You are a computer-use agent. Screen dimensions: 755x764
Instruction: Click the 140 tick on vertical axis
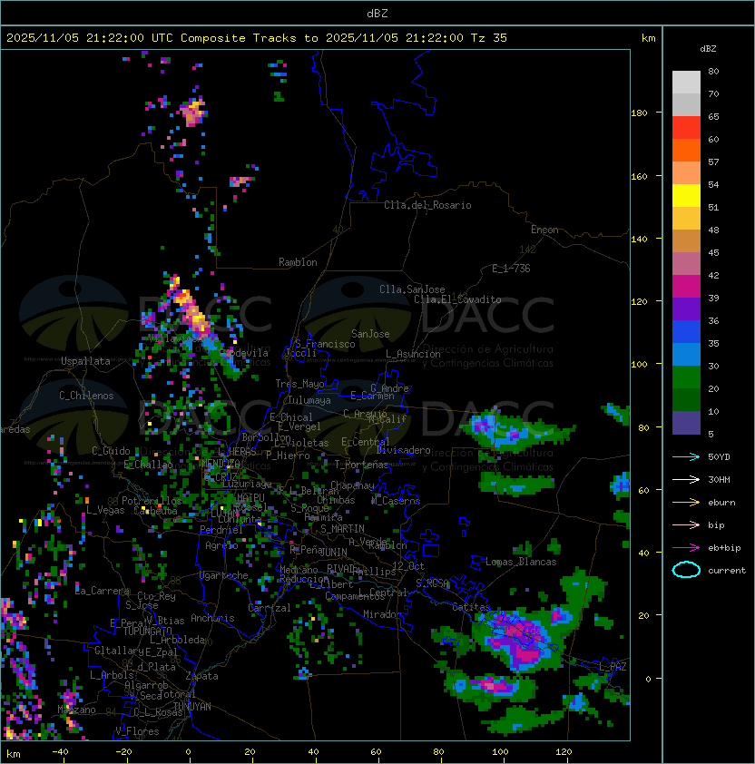point(639,240)
